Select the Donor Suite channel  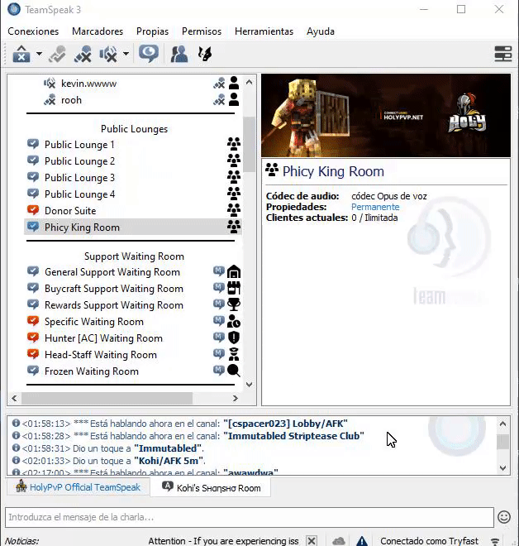point(70,211)
